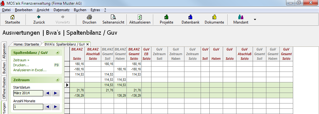
Task: Click the Anzahl Monate field
Action: [28, 107]
